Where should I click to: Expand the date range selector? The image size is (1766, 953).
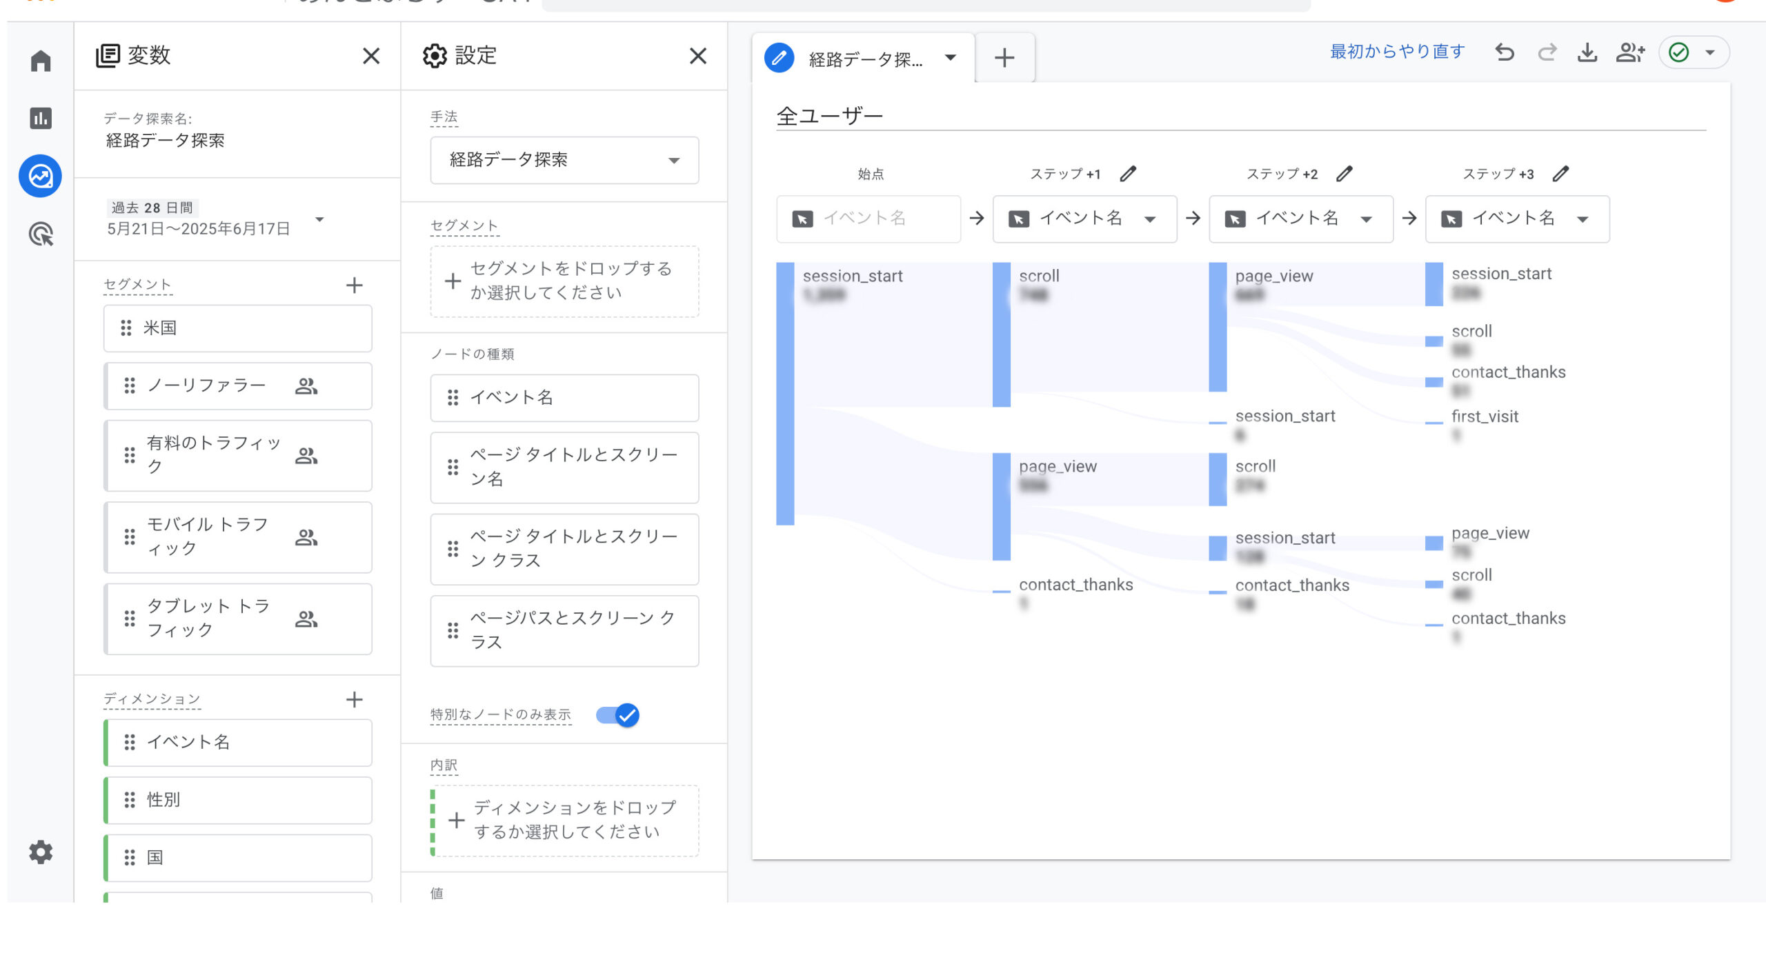click(319, 219)
